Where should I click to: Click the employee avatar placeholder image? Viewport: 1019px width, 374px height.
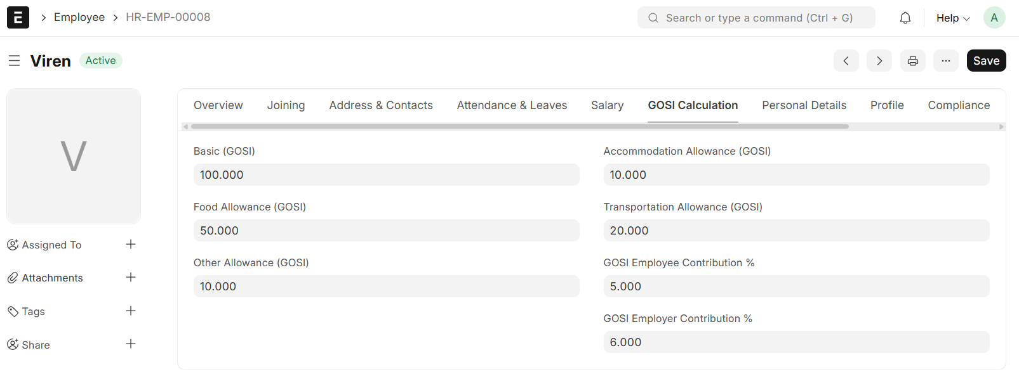click(74, 156)
